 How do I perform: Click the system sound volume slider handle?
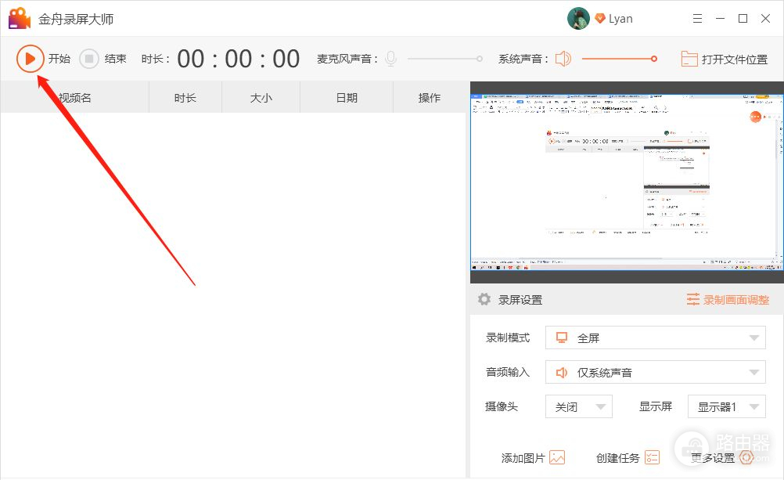point(654,59)
